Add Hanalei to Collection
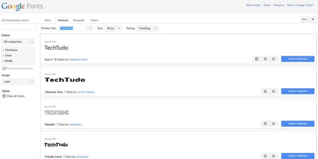This screenshot has height=159, width=318. [298, 124]
